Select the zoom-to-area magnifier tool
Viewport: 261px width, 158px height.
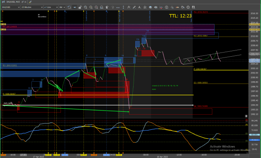pyautogui.click(x=85, y=7)
